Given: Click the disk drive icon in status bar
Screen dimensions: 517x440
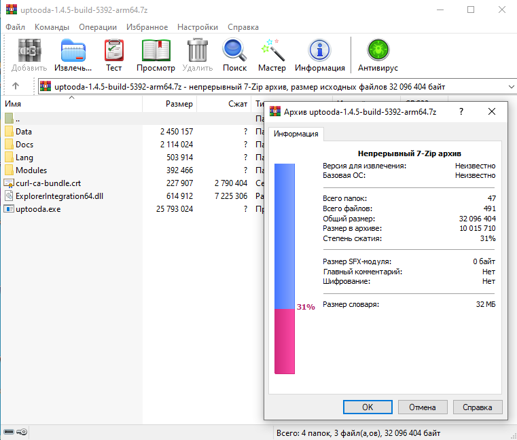Looking at the screenshot, I should pos(9,432).
